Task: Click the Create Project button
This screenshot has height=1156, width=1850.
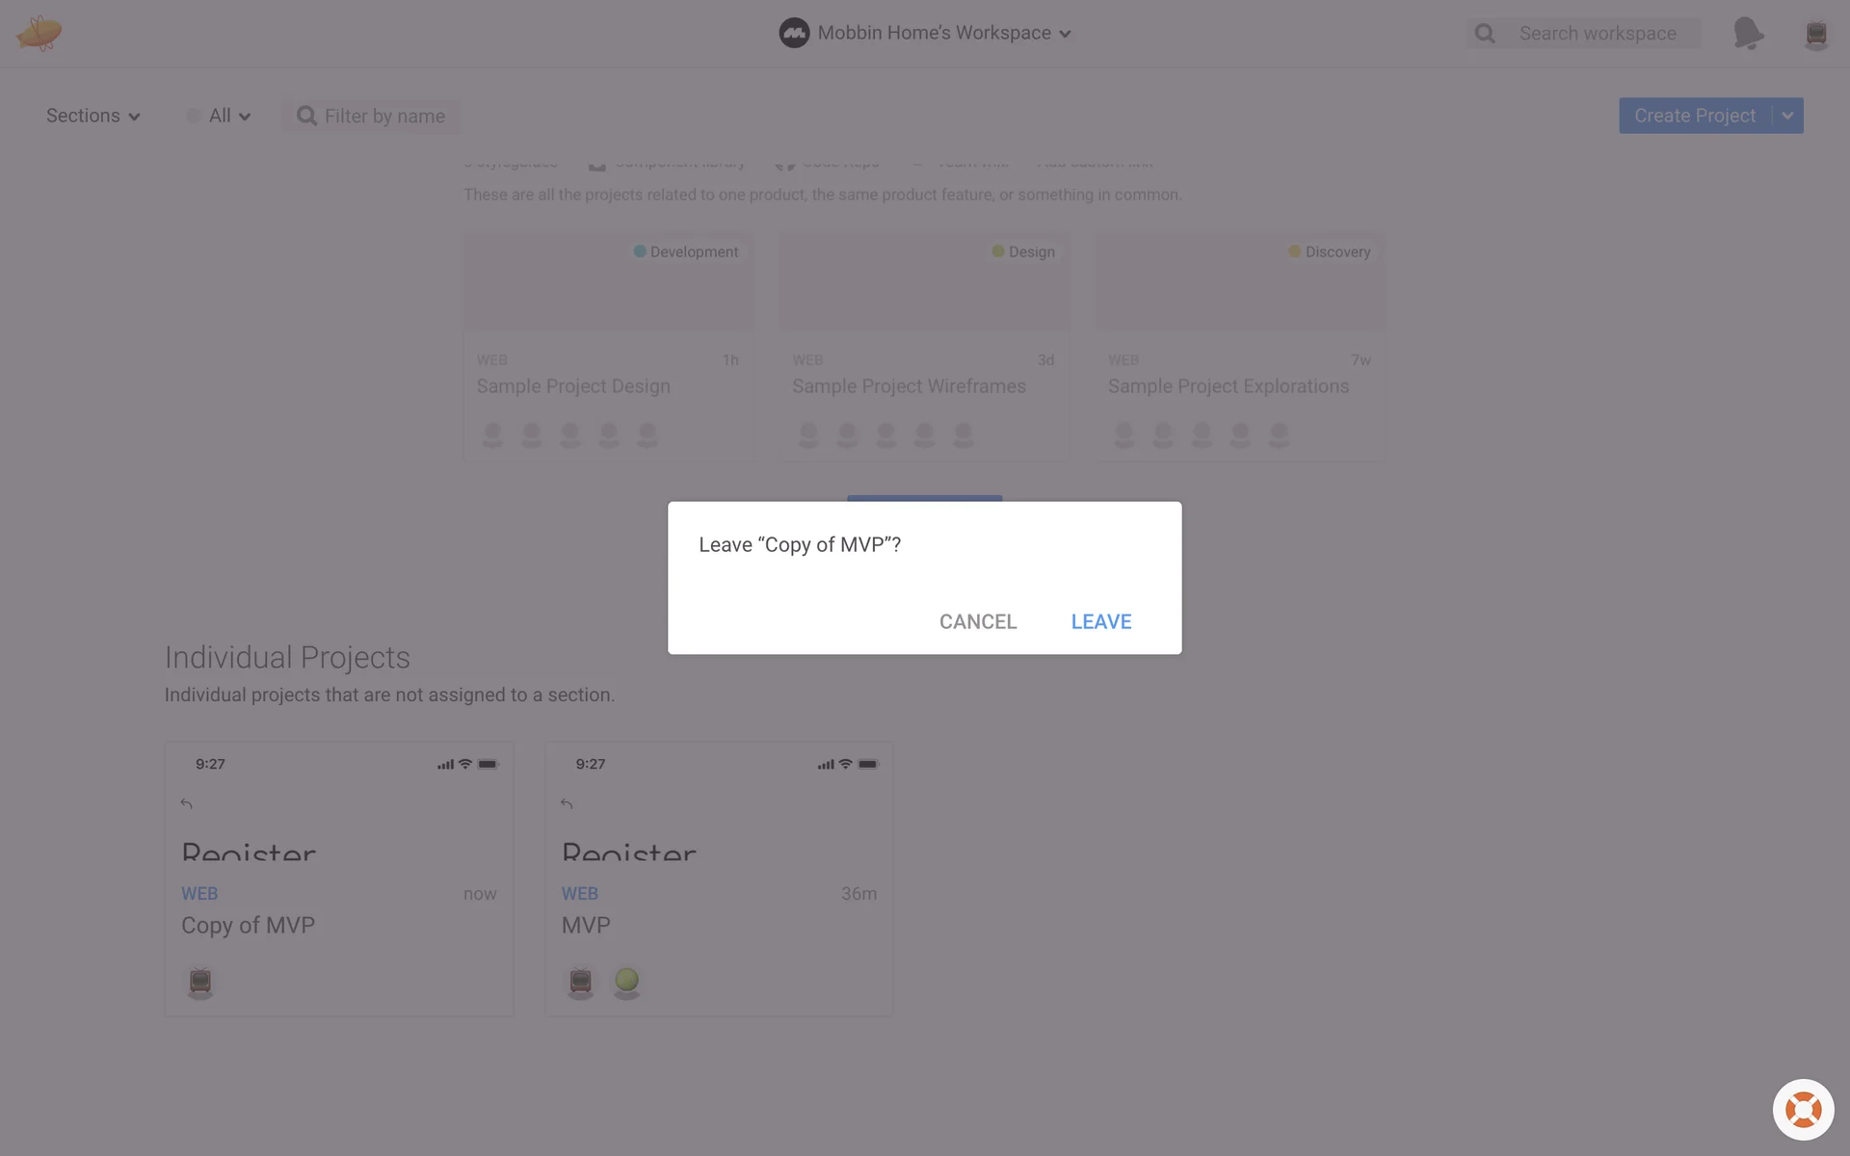Action: click(x=1694, y=116)
